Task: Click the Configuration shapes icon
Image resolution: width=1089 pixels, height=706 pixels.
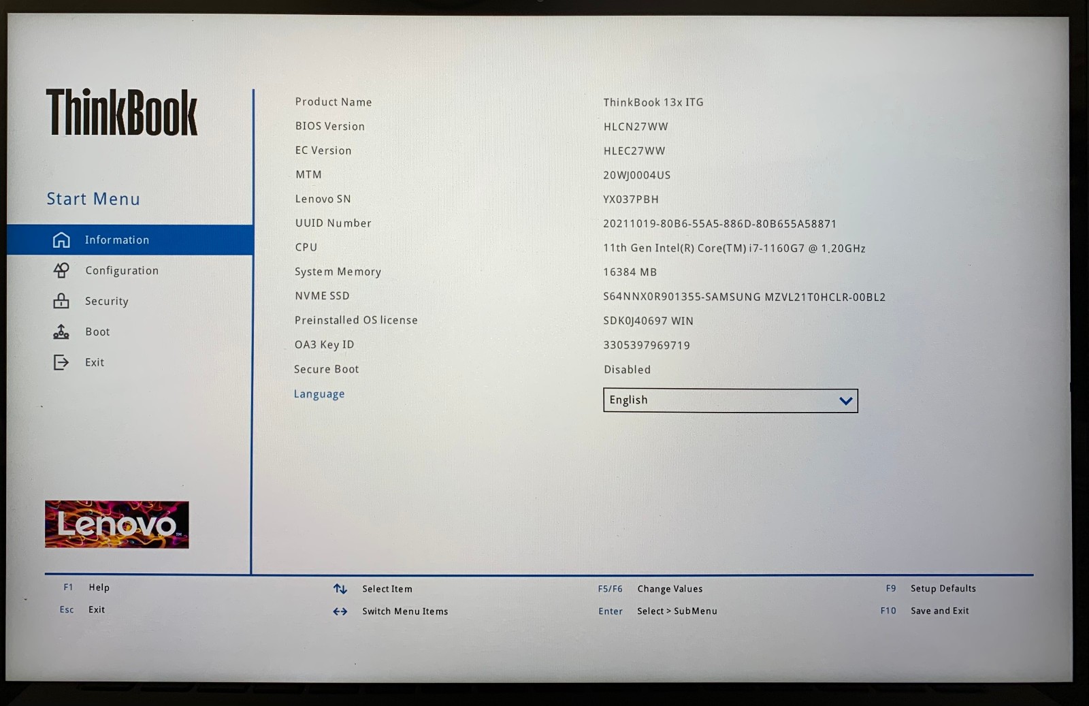Action: click(61, 270)
